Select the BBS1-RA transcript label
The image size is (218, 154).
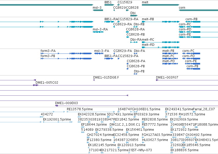pyautogui.click(x=111, y=19)
